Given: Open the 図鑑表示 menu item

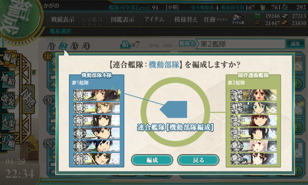Looking at the screenshot, I should coord(122,19).
